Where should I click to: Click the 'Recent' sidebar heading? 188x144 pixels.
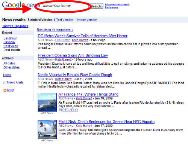tap(7, 33)
